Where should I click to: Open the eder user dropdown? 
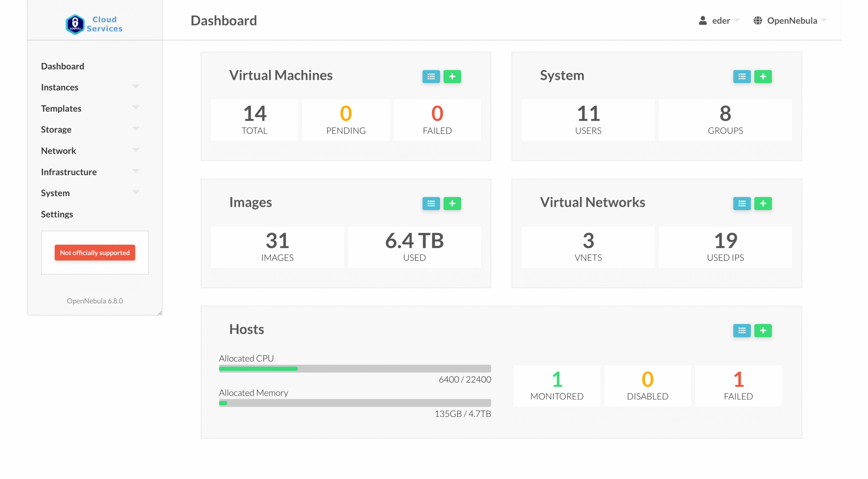click(x=719, y=21)
